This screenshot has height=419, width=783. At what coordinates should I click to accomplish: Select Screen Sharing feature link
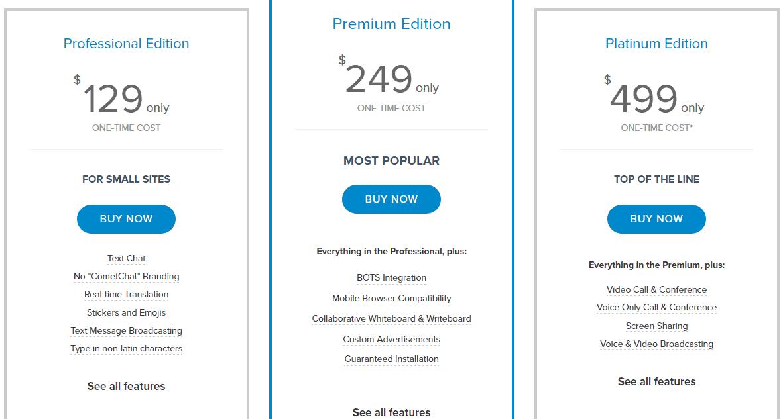(x=656, y=326)
